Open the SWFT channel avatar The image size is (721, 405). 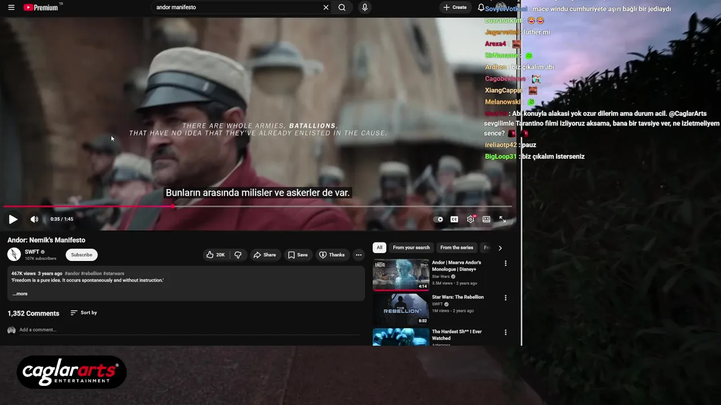click(x=14, y=255)
